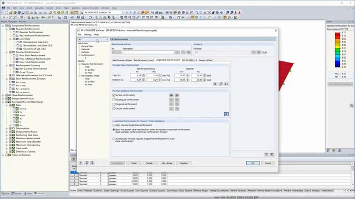
Task: Open the Help menu of the RF-CONCRETE dialog
Action: tap(97, 35)
